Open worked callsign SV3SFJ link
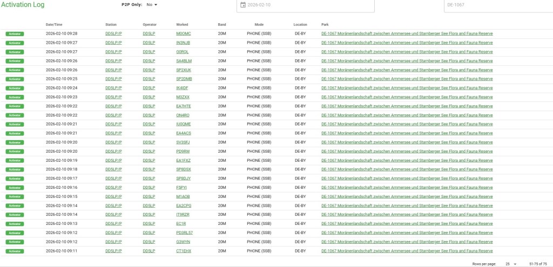553x267 pixels. 183,142
